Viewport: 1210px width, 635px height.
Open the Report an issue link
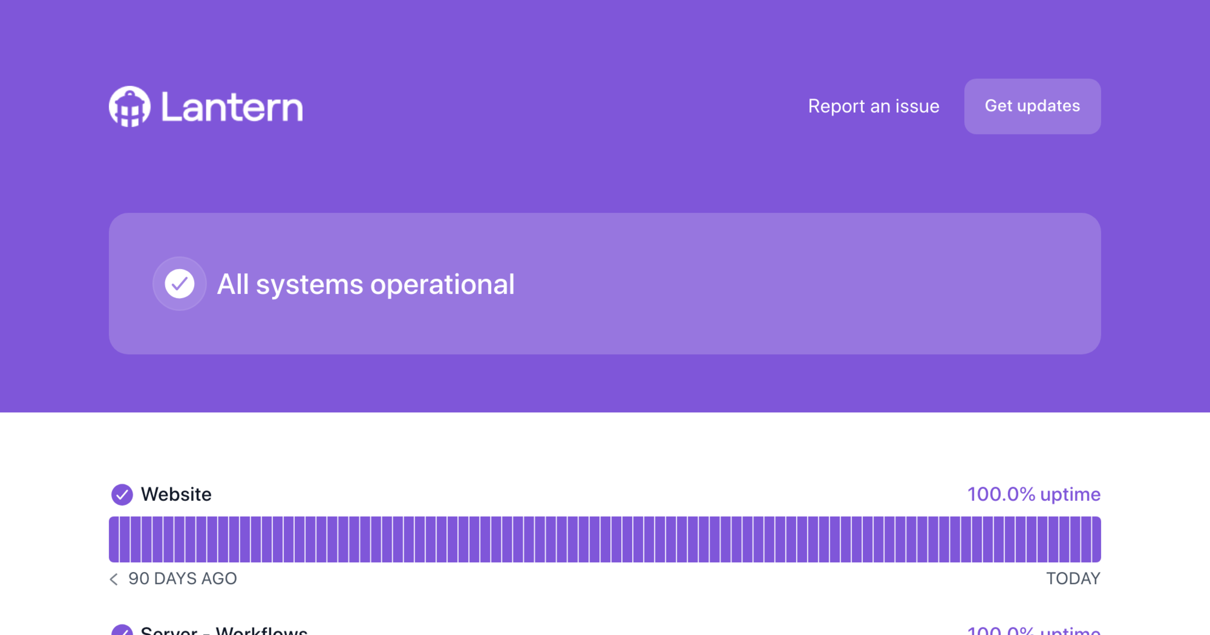[873, 106]
